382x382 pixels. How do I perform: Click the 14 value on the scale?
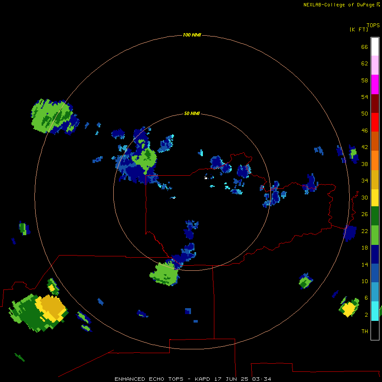[365, 264]
